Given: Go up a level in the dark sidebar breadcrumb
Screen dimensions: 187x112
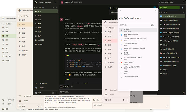Looking at the screenshot, I should (34, 8).
